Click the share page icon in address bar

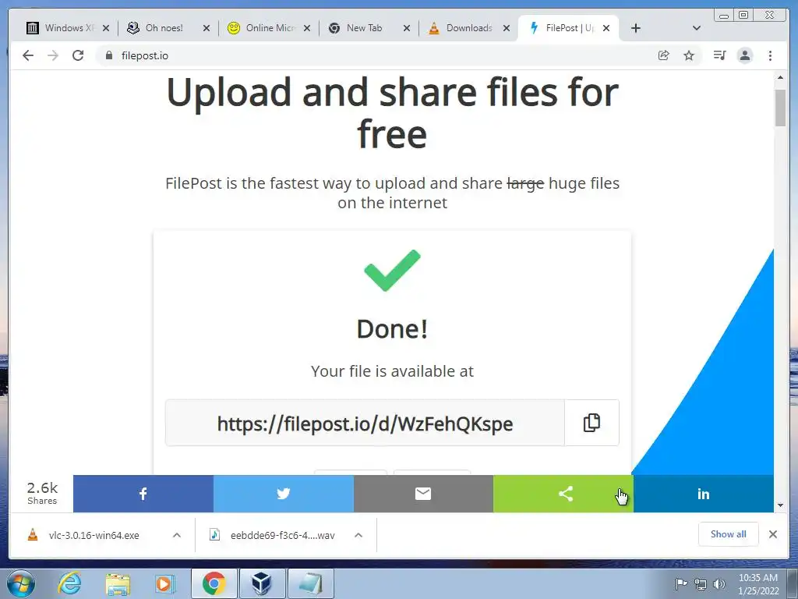pos(664,55)
